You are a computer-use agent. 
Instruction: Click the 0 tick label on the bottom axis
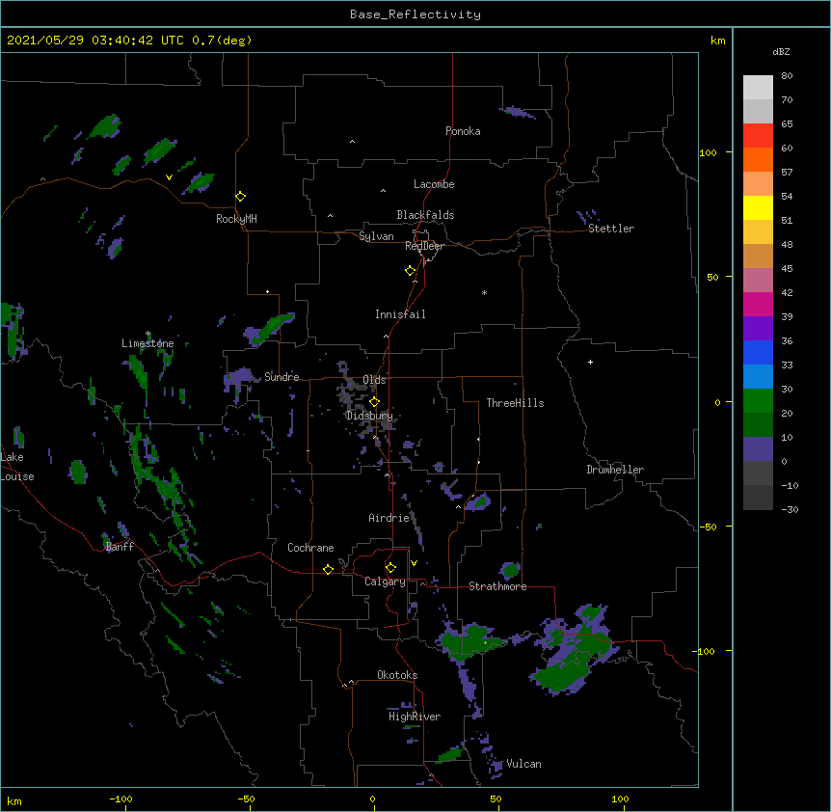click(x=372, y=798)
